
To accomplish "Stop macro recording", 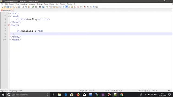I will click(88, 7).
